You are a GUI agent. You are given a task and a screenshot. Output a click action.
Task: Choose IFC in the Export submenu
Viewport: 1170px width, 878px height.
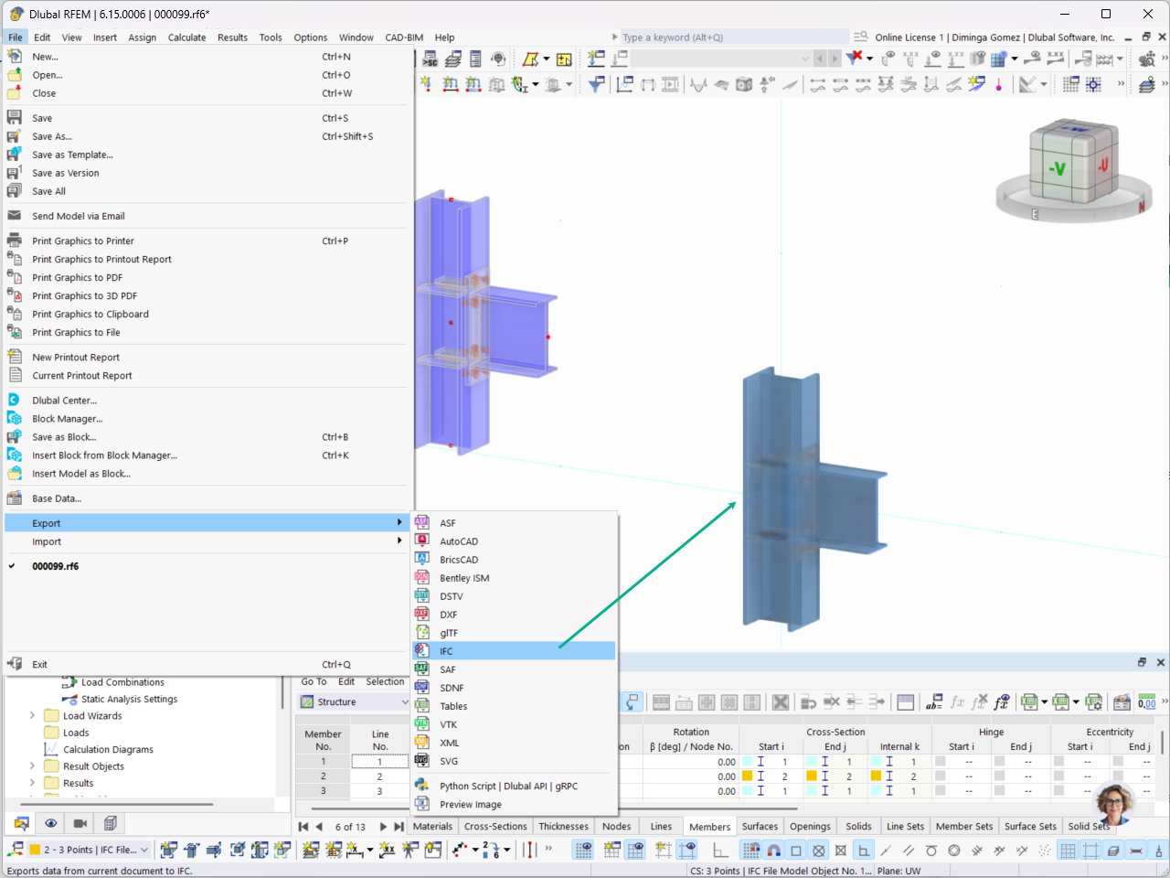click(x=514, y=651)
